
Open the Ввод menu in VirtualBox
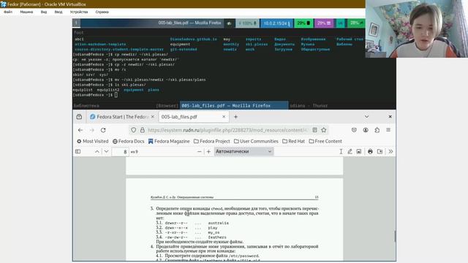[58, 12]
